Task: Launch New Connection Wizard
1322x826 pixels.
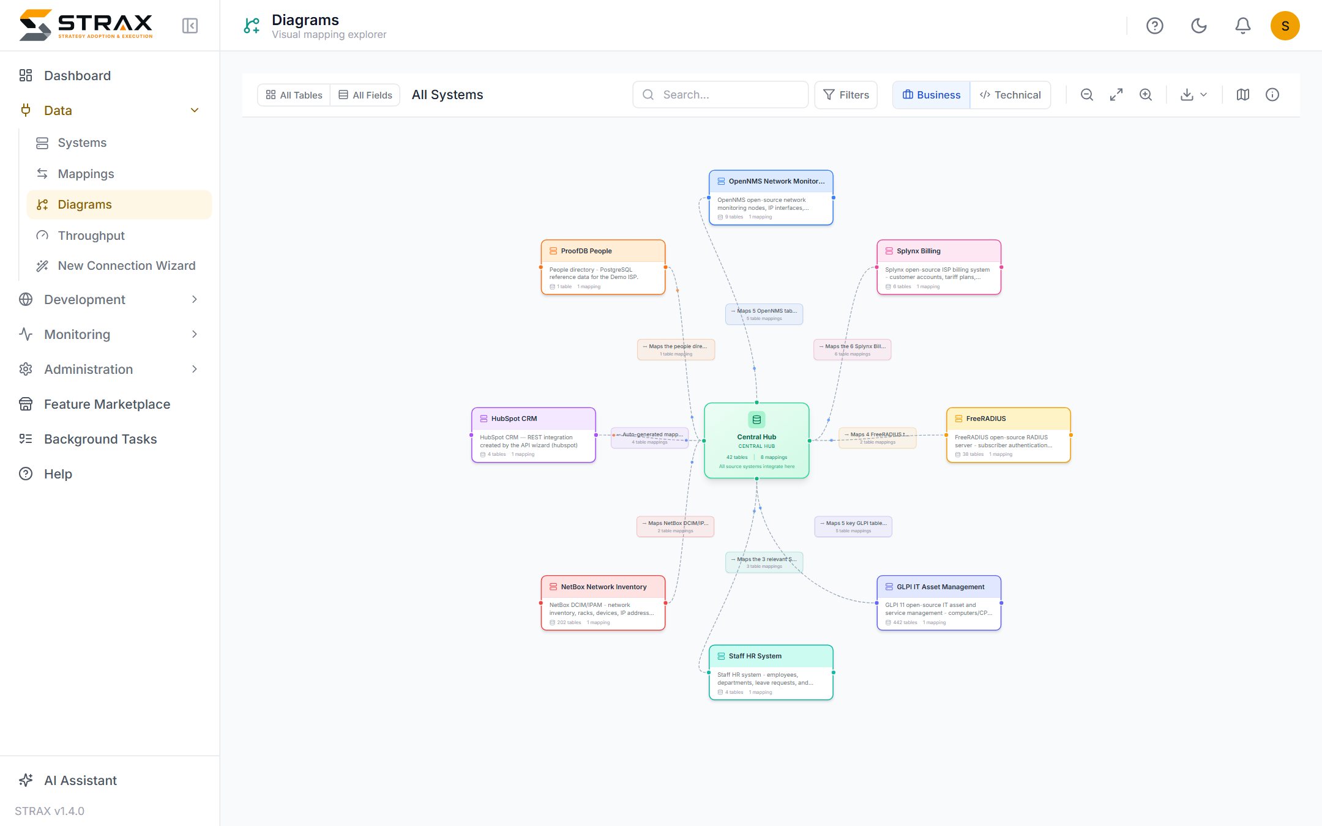Action: tap(119, 266)
